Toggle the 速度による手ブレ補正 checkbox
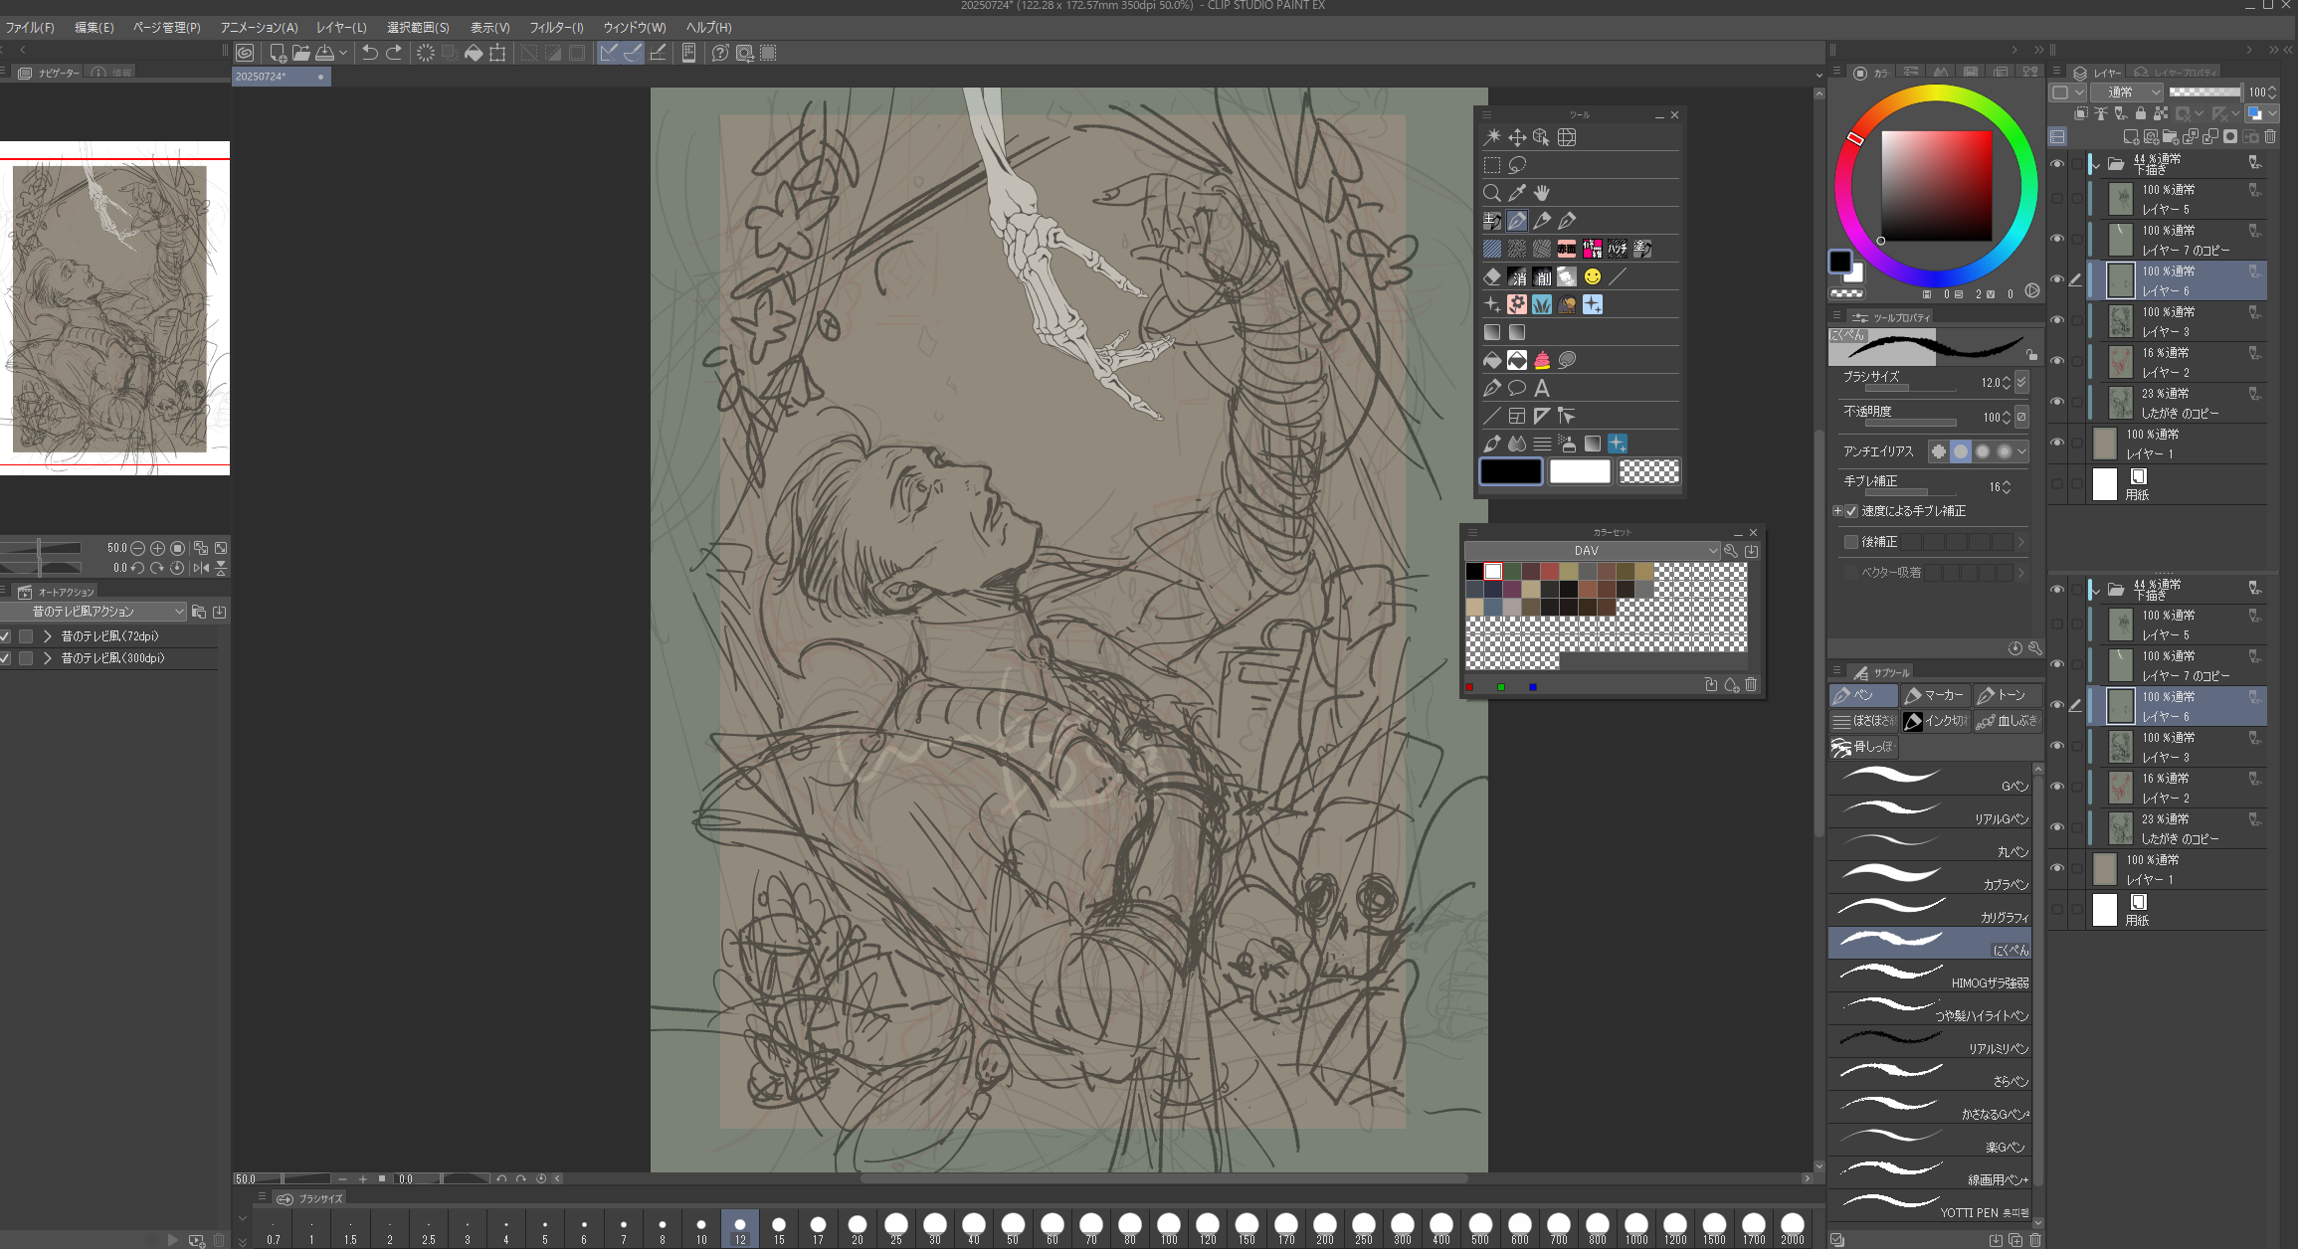 pos(1851,511)
